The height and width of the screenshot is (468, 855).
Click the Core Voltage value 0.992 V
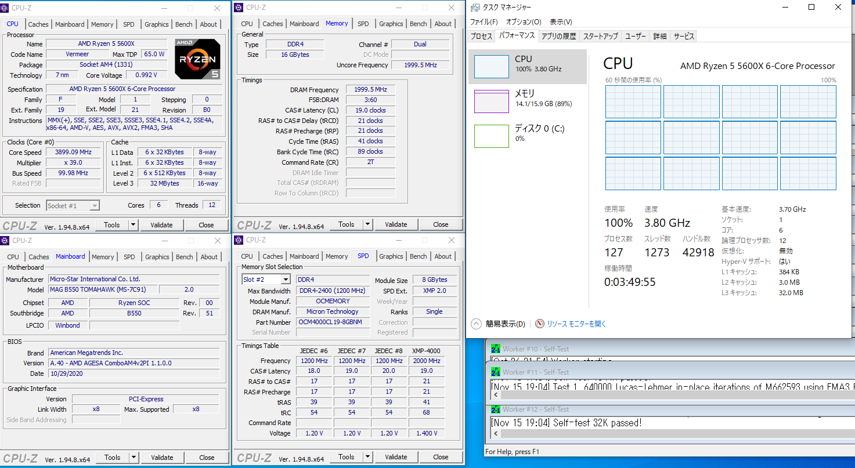tap(146, 75)
